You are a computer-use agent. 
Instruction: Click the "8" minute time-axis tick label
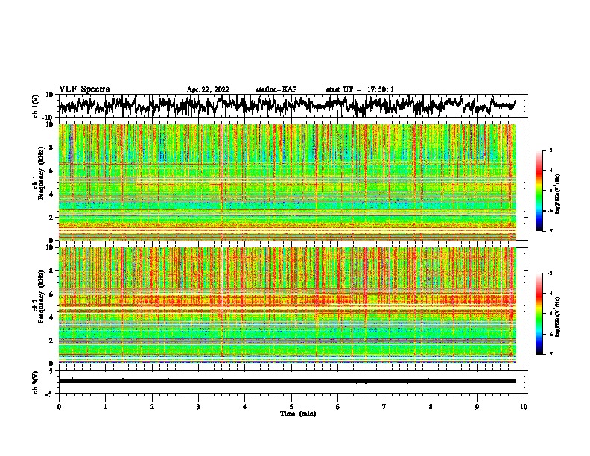[x=431, y=407]
